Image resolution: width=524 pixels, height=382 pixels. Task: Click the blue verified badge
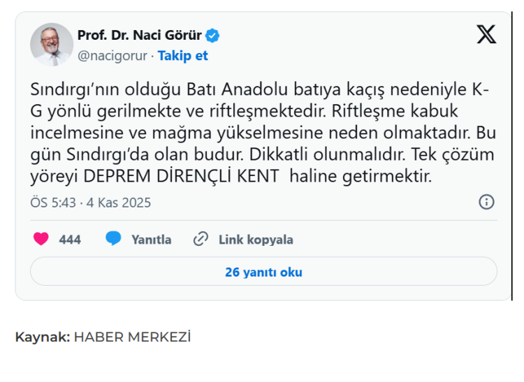point(212,36)
